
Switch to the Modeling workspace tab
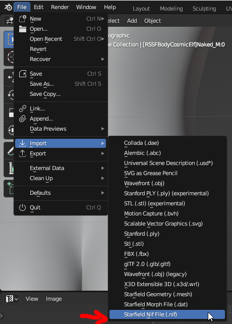(x=171, y=9)
